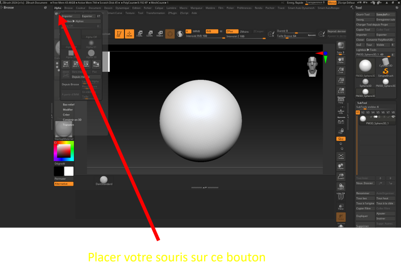
Task: Click the camera head orientation figure
Action: tap(313, 67)
